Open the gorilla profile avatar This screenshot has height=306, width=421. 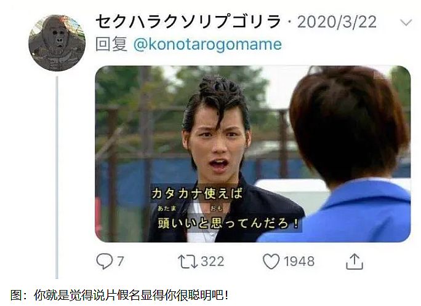click(x=57, y=43)
